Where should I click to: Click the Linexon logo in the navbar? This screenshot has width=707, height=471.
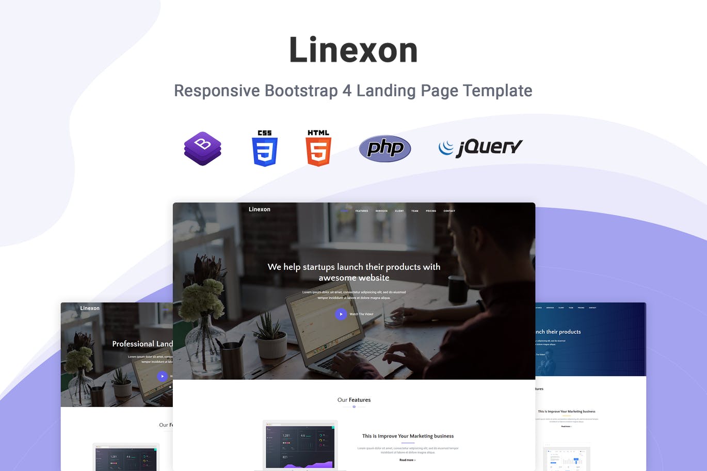pyautogui.click(x=259, y=209)
